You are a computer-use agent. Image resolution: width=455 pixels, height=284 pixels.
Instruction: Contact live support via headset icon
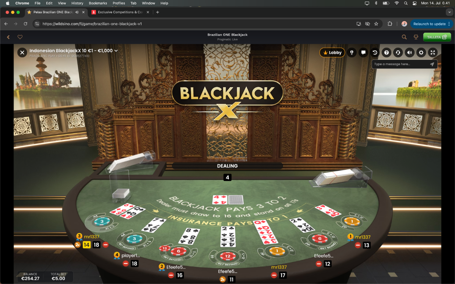click(x=398, y=53)
